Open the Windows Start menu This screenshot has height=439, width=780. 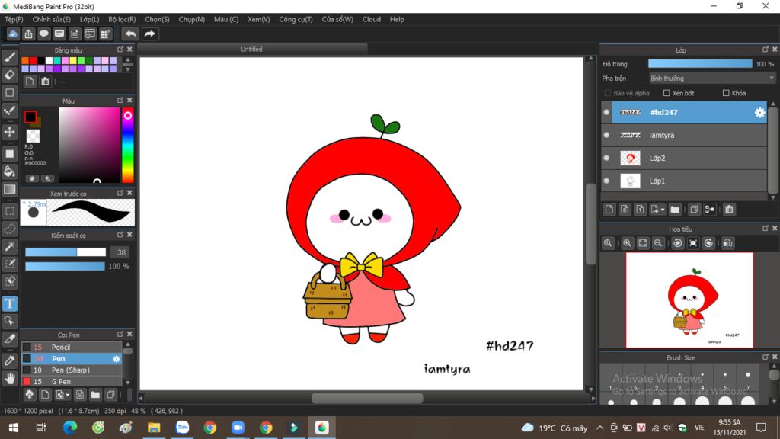14,428
